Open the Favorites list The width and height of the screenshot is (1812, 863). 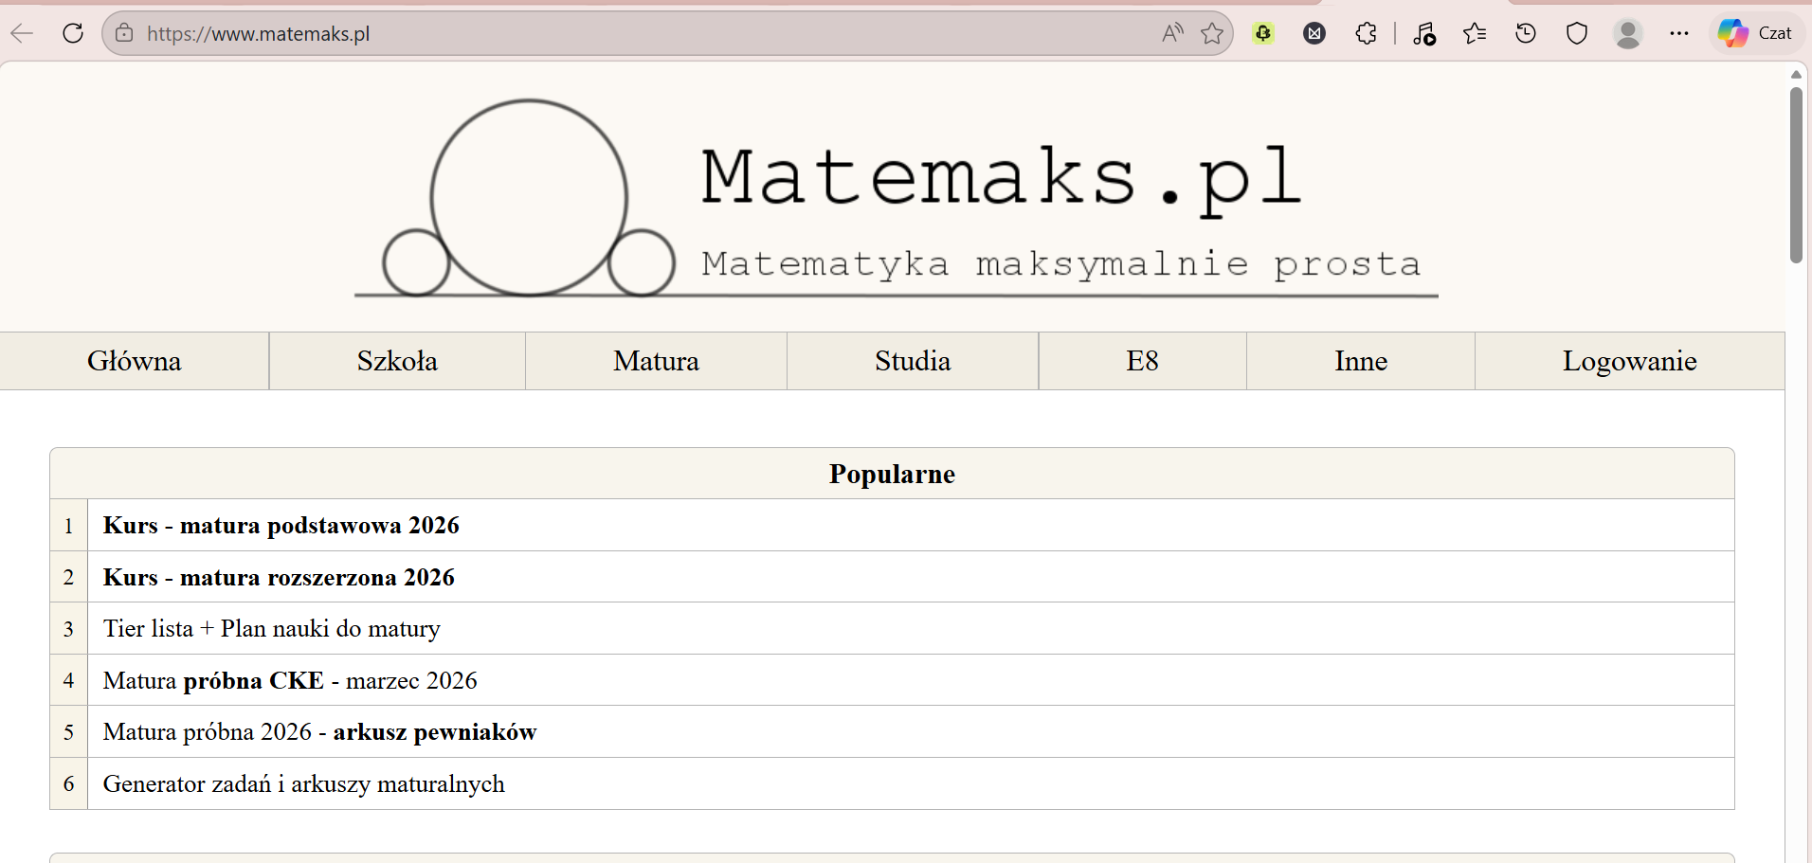1475,33
